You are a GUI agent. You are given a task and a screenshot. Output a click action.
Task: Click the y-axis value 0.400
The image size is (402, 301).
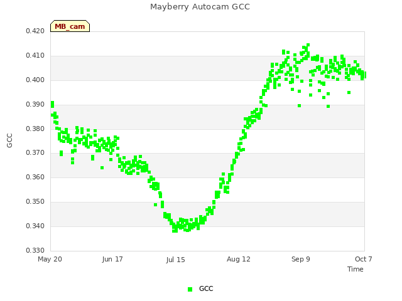pyautogui.click(x=35, y=80)
